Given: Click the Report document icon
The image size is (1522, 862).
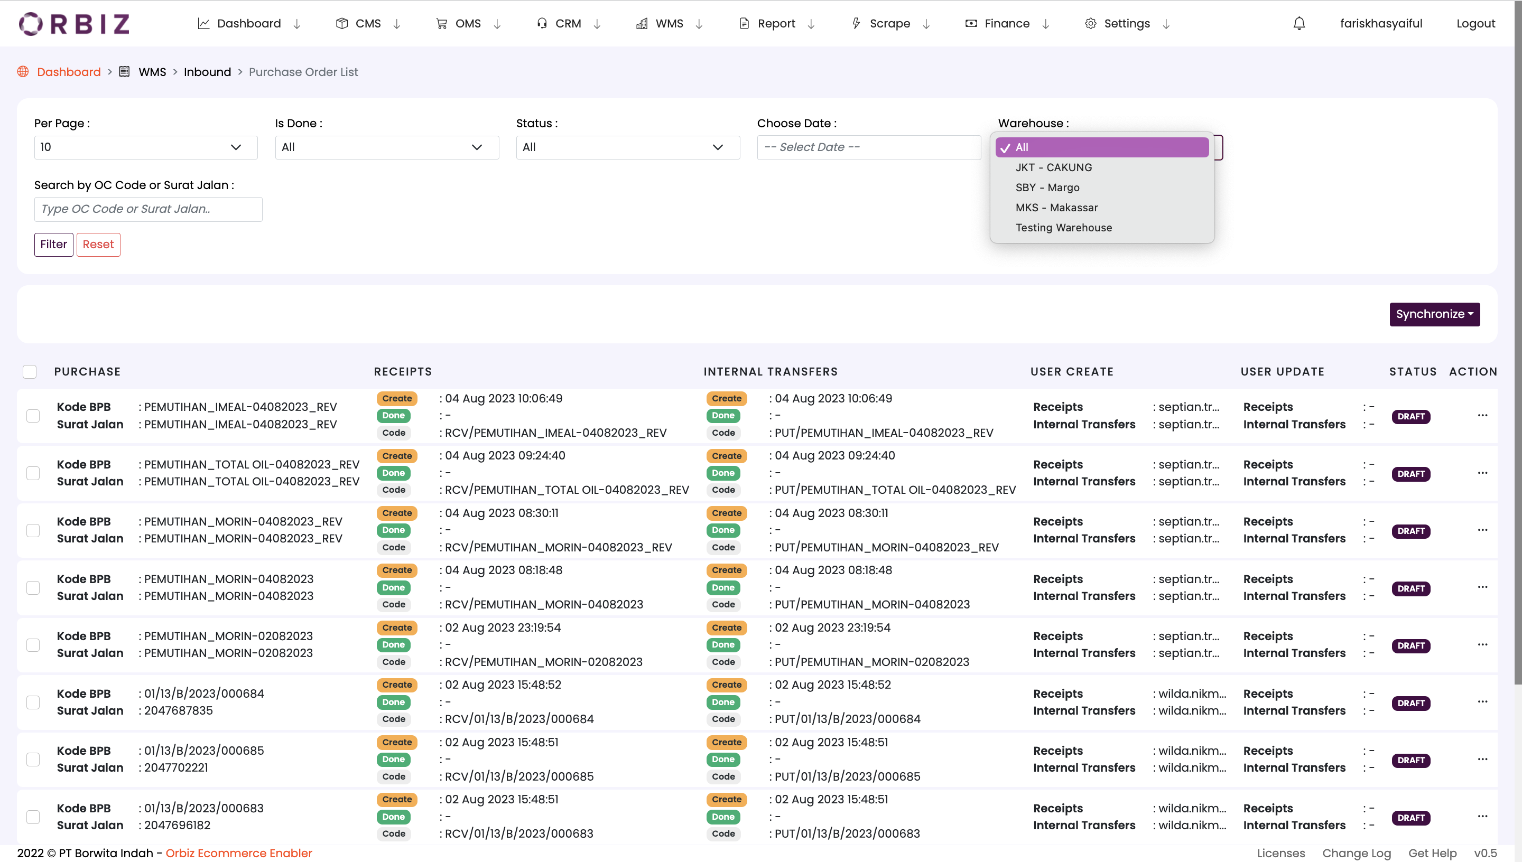Looking at the screenshot, I should 744,24.
